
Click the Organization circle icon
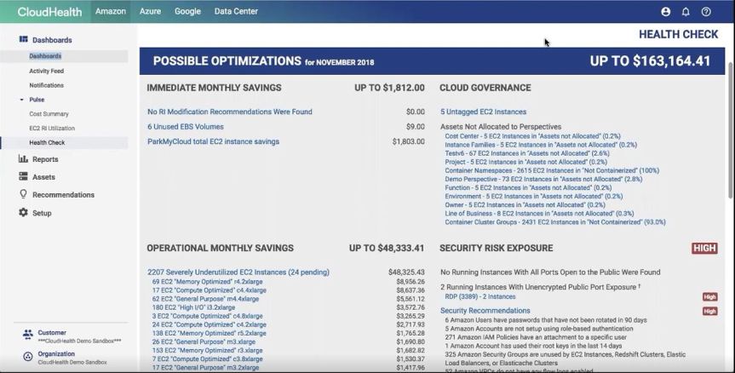pyautogui.click(x=27, y=357)
